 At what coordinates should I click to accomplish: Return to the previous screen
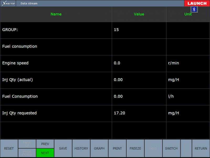click(x=201, y=149)
